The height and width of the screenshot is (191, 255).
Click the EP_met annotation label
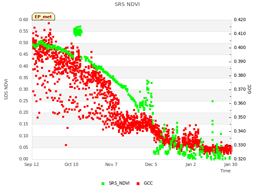pos(43,17)
